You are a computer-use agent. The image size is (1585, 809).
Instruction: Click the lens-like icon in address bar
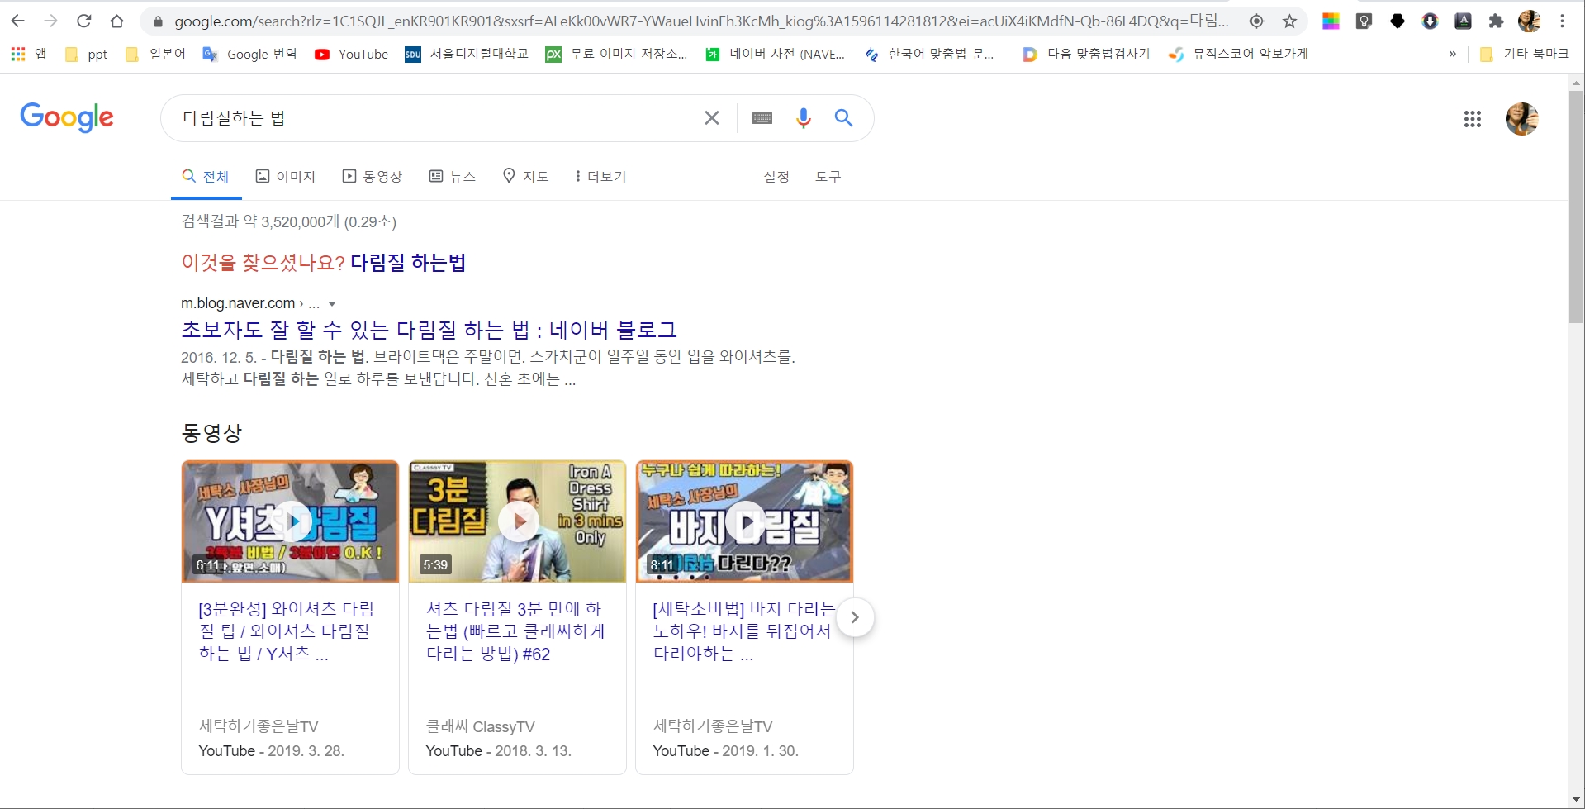click(x=1256, y=21)
